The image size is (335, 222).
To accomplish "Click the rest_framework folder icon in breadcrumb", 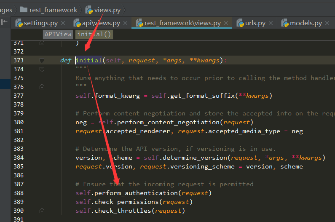I will [x=24, y=9].
